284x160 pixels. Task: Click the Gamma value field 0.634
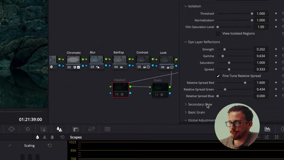tap(261, 56)
